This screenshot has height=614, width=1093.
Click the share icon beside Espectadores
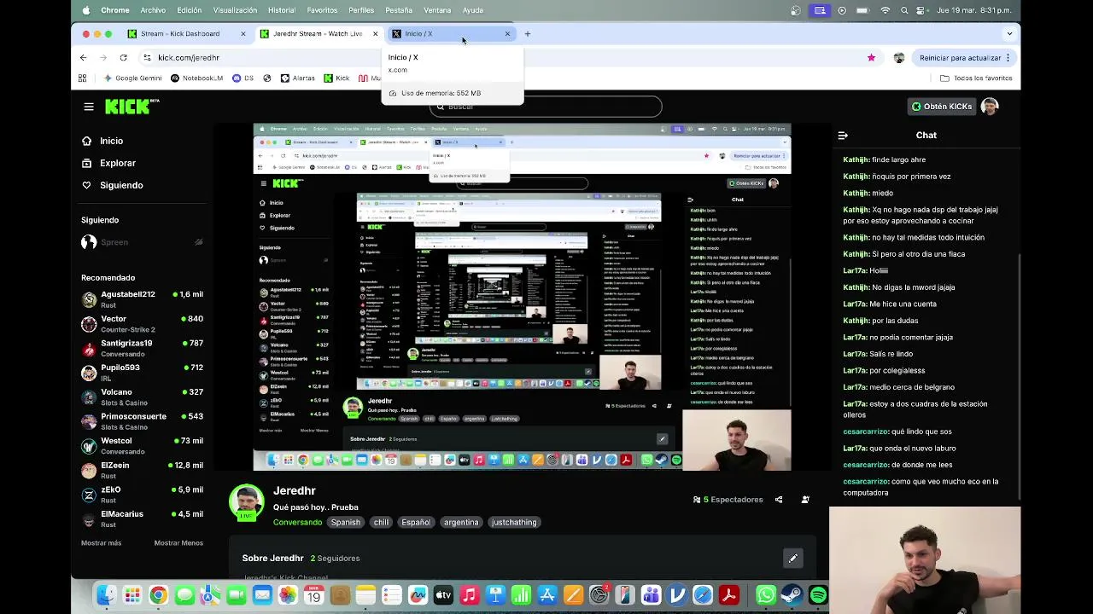pos(779,500)
